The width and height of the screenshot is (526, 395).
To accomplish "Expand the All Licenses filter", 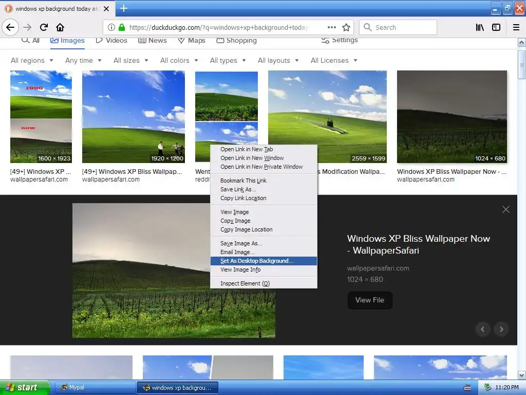I will click(x=334, y=61).
